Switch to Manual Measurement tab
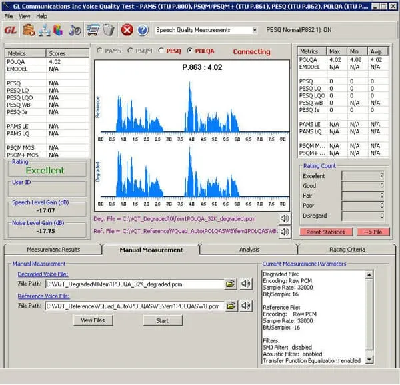The height and width of the screenshot is (385, 400). point(151,250)
